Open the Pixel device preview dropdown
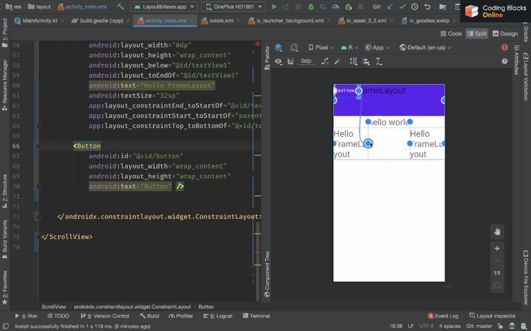The height and width of the screenshot is (331, 531). click(321, 48)
